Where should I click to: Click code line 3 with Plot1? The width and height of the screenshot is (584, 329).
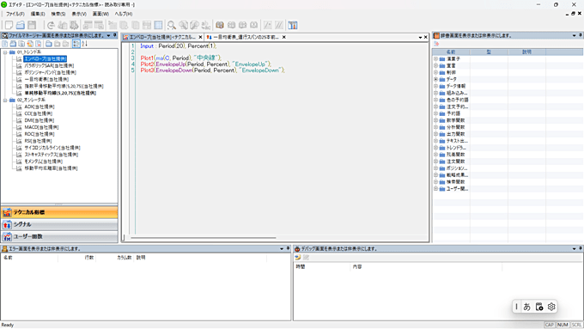(180, 58)
